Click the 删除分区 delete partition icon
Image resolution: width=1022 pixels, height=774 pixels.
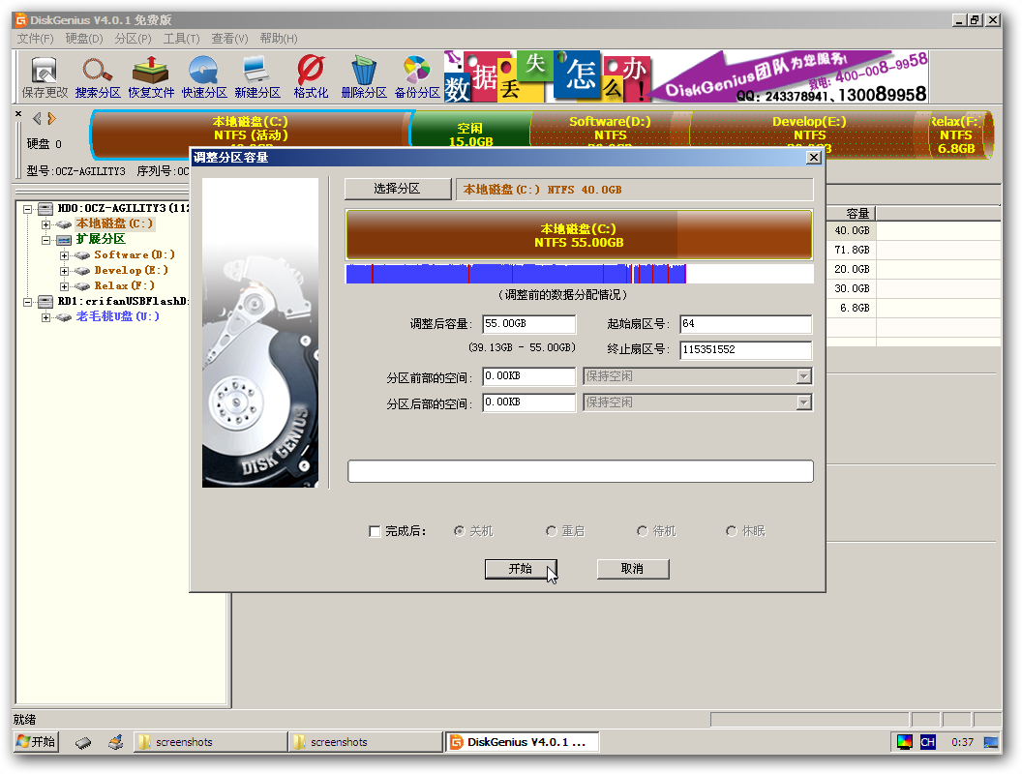tap(364, 76)
